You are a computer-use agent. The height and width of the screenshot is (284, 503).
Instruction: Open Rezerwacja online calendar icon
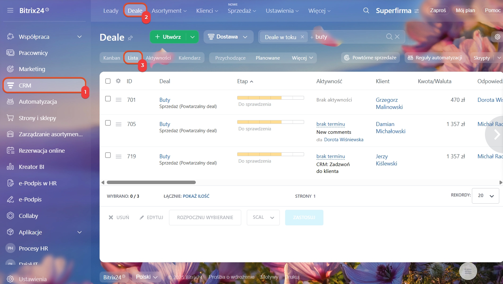[10, 151]
